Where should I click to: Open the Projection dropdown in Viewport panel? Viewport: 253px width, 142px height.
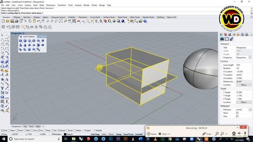pyautogui.click(x=250, y=58)
